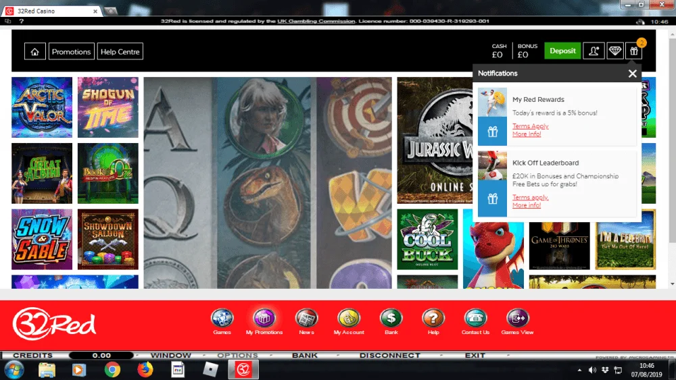Open Terms apply for Kick Off Leaderboard

[x=530, y=197]
